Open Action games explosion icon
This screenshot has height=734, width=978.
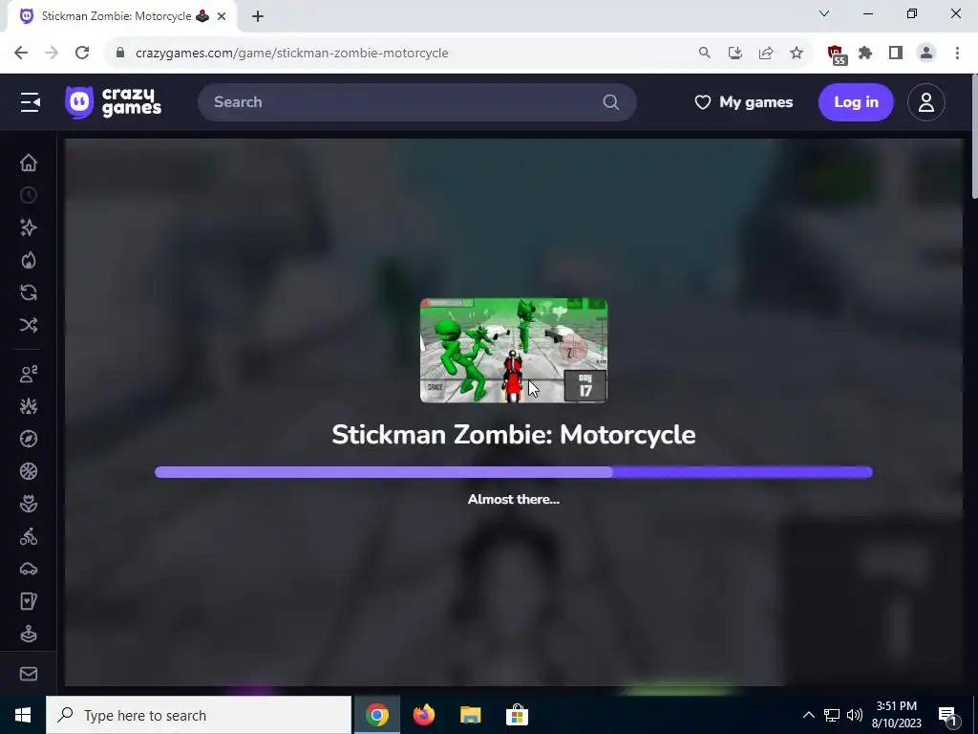click(29, 406)
